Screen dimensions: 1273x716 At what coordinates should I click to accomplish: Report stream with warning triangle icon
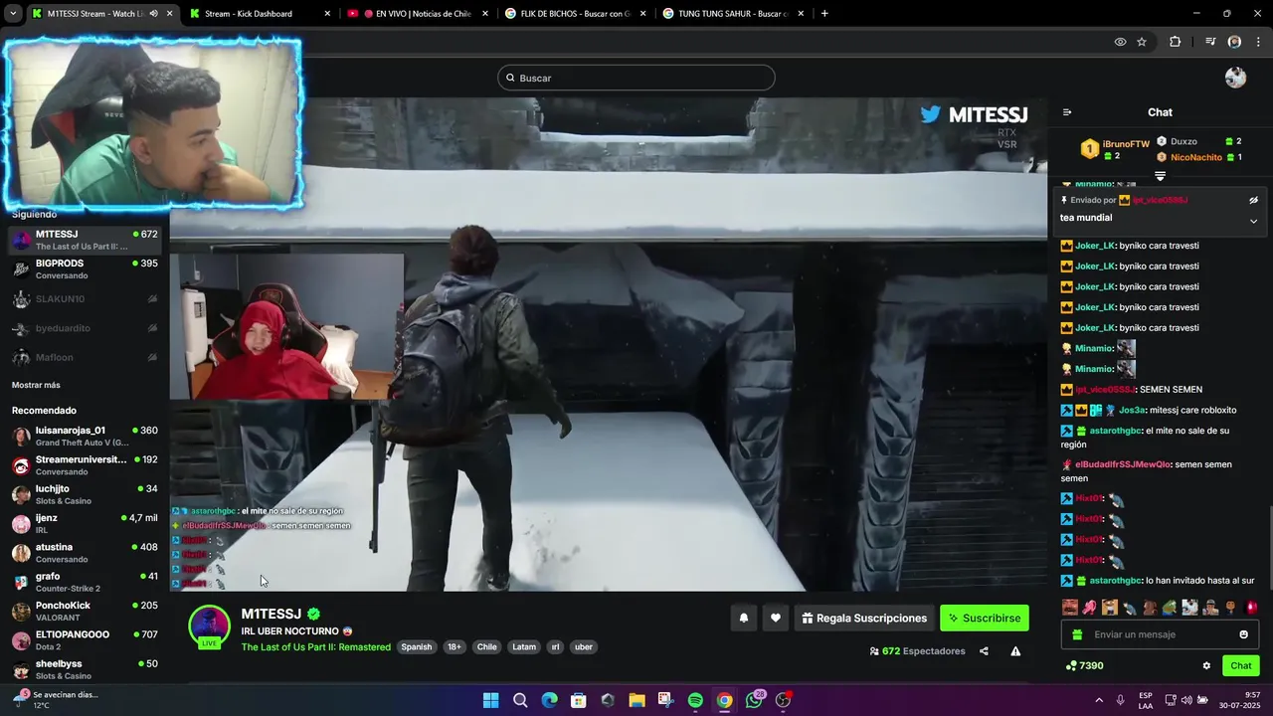(x=1015, y=651)
